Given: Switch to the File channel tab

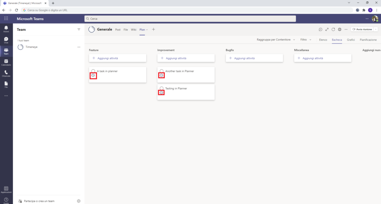Looking at the screenshot, I should (126, 30).
